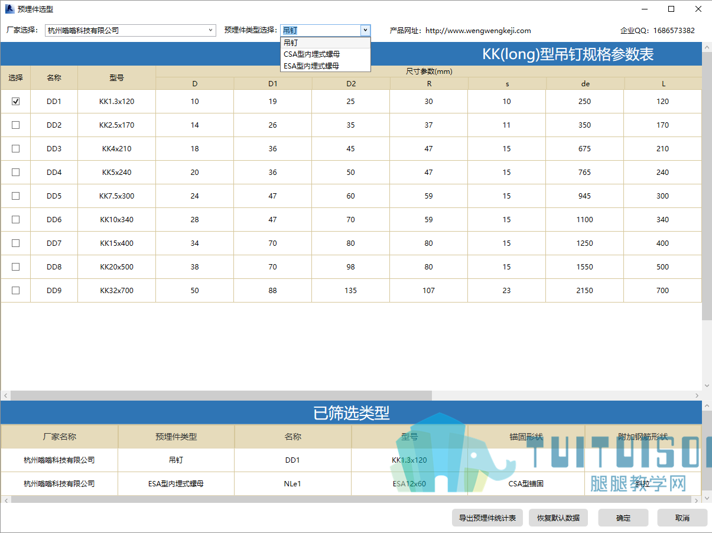Select DD1 cell in filtered table
Viewport: 712px width, 533px height.
click(x=292, y=460)
